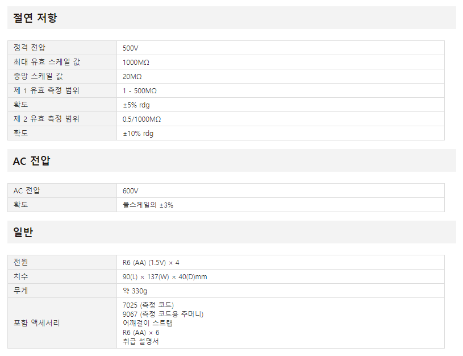The height and width of the screenshot is (356, 463).
Task: Select the 중앙 스케일 값 label
Action: point(38,76)
